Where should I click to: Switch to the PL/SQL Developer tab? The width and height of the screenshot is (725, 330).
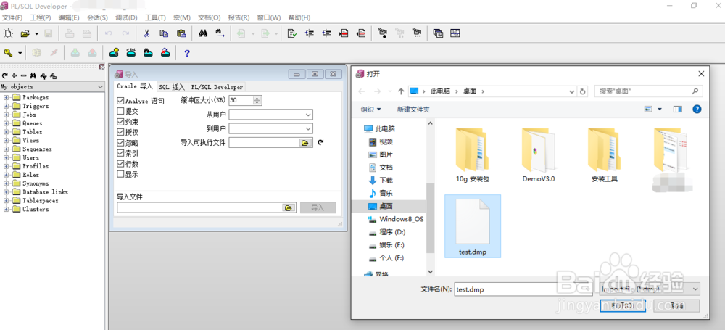[217, 87]
